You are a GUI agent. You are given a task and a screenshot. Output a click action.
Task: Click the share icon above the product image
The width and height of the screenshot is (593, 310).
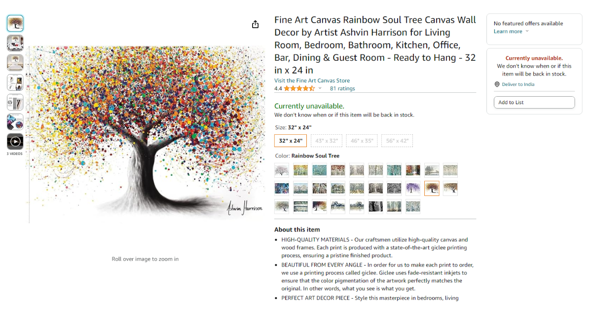pos(255,24)
